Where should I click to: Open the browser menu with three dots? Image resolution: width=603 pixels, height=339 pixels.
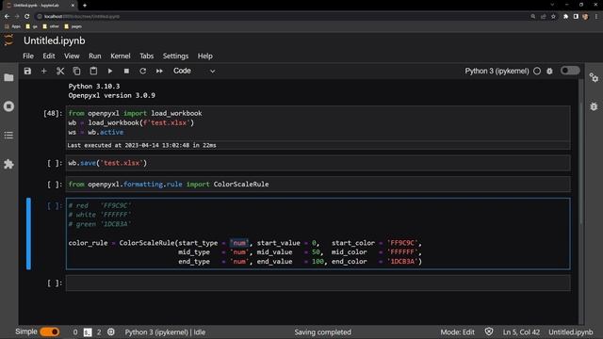click(596, 17)
